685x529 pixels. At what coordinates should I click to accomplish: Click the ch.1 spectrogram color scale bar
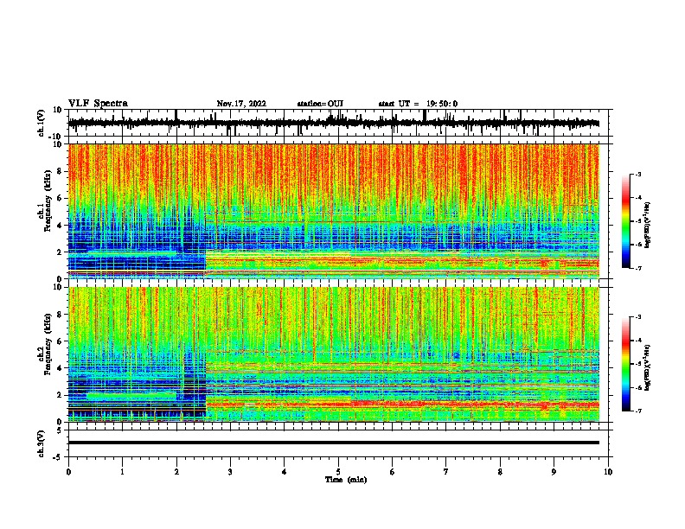pyautogui.click(x=626, y=221)
